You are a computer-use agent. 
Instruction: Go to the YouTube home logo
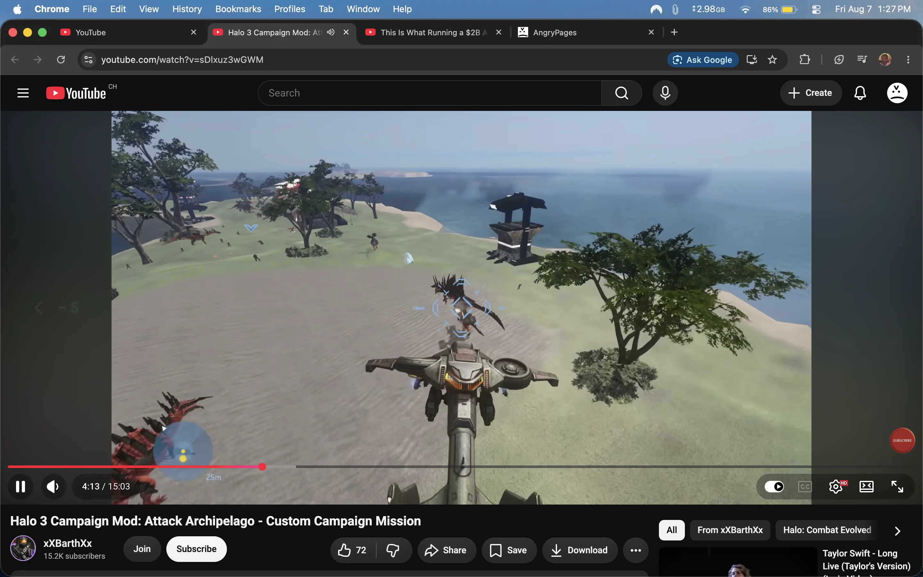point(76,93)
